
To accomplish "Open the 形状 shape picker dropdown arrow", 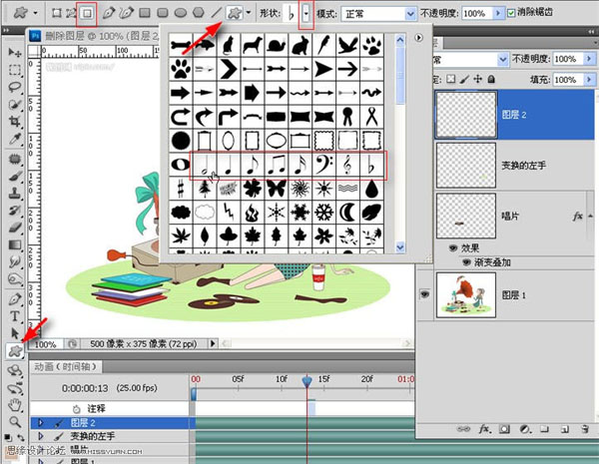I will coord(305,14).
